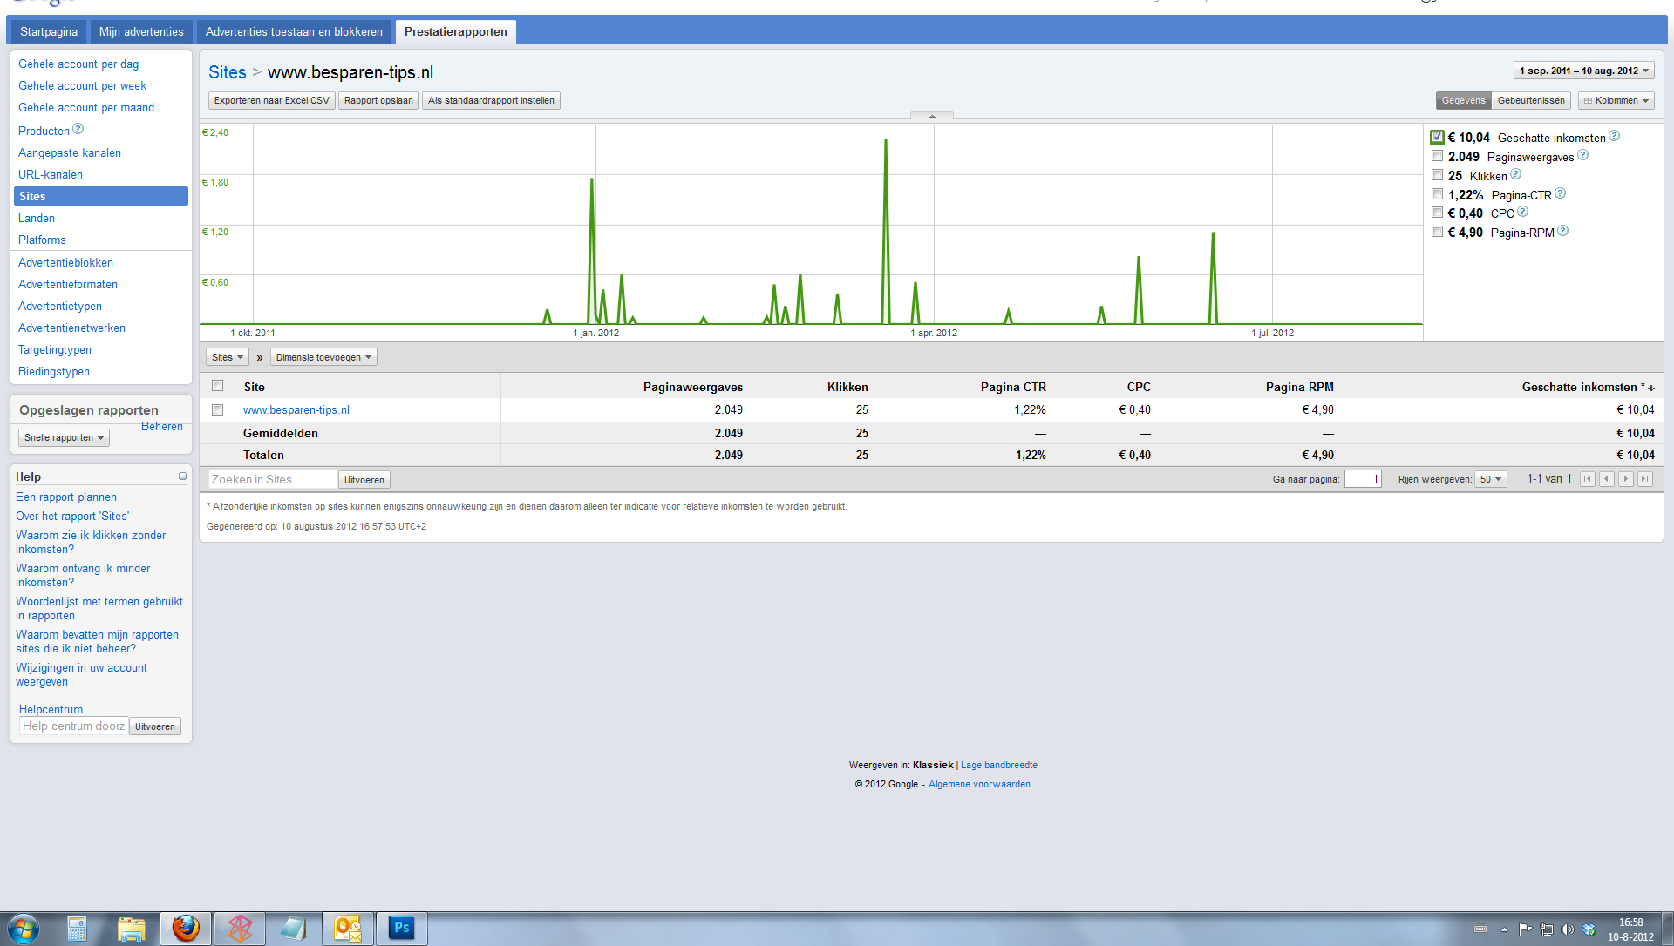The height and width of the screenshot is (946, 1674).
Task: Open the Zune taskbar icon
Action: (x=240, y=929)
